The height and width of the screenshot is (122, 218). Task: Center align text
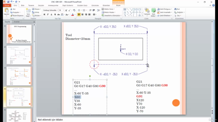82,15
